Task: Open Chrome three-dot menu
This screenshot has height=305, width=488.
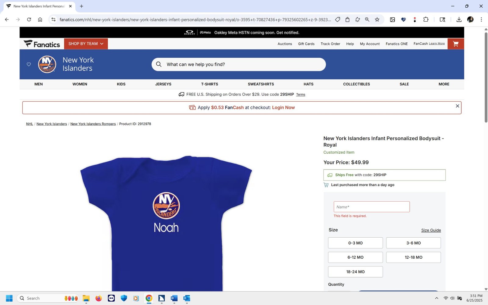Action: coord(481,20)
